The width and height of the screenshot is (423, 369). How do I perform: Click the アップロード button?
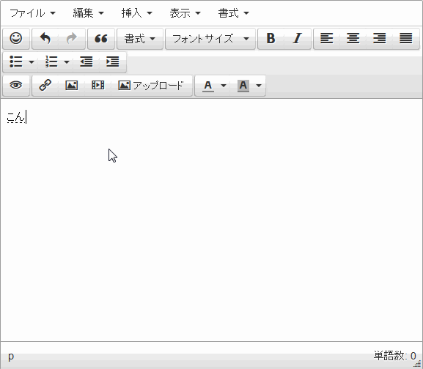click(151, 86)
